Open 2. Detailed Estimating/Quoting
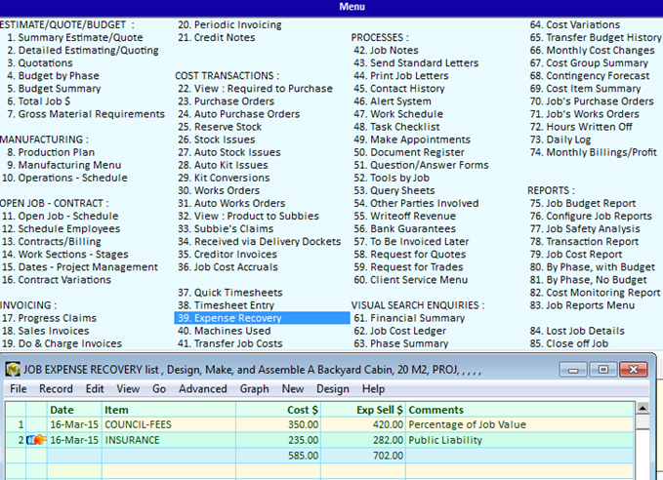663x480 pixels. coord(82,51)
